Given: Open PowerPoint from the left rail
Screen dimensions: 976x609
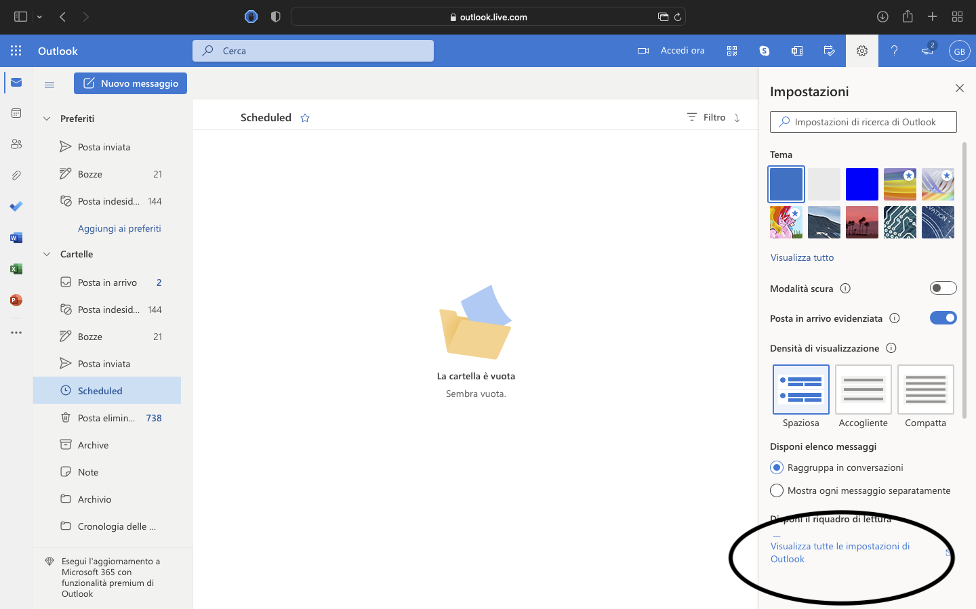Looking at the screenshot, I should [x=16, y=300].
